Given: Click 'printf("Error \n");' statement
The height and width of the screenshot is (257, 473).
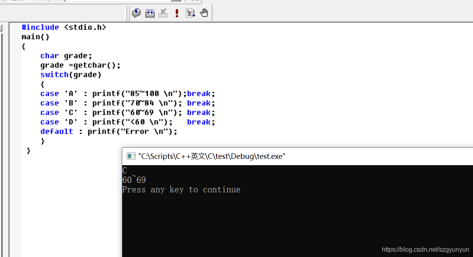Looking at the screenshot, I should (133, 132).
